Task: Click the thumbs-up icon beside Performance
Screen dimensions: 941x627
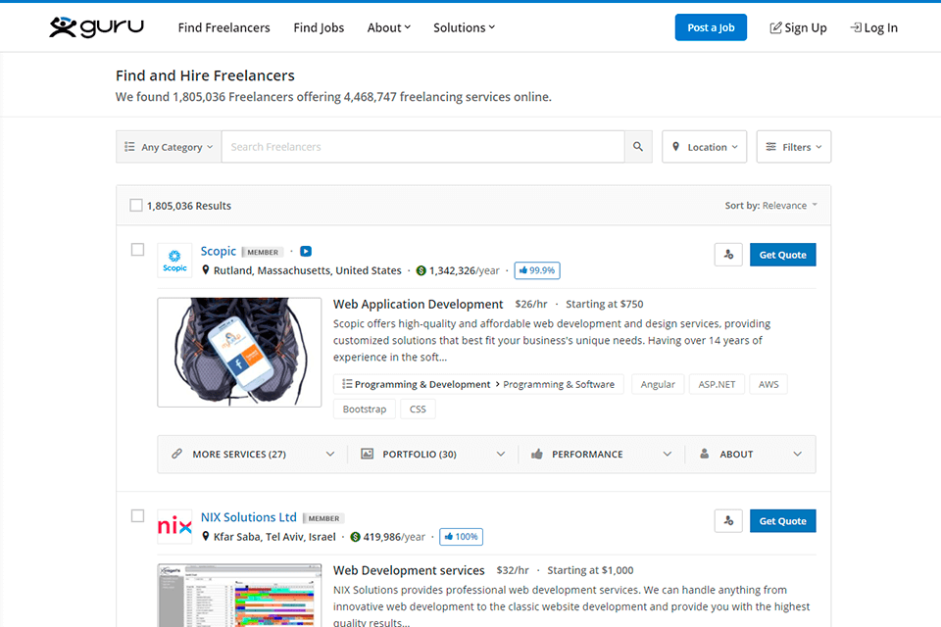Action: [x=537, y=454]
